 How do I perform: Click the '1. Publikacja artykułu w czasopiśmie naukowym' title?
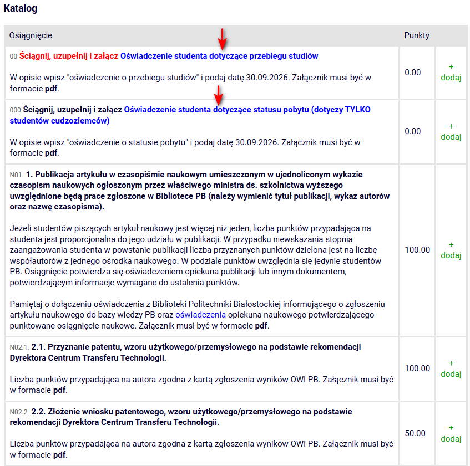coord(200,191)
